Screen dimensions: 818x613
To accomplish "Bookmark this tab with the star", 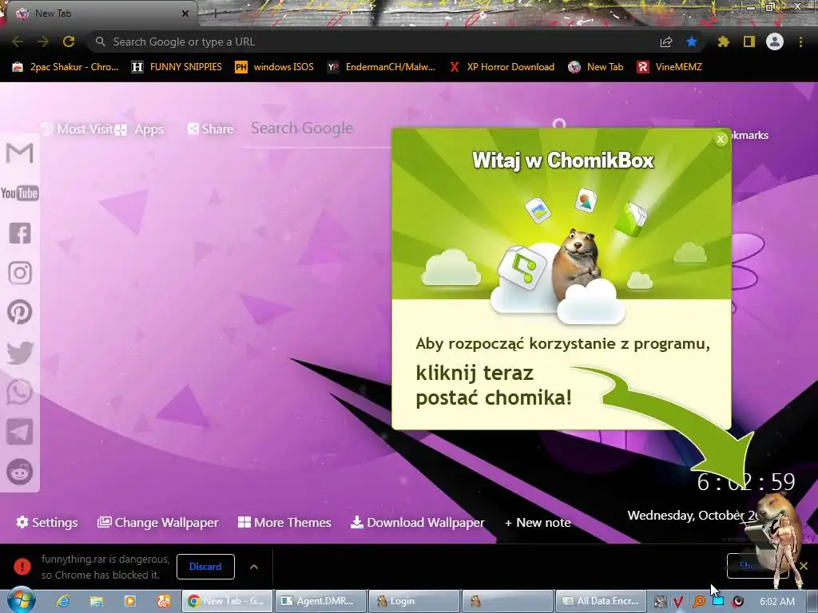I will click(x=692, y=42).
